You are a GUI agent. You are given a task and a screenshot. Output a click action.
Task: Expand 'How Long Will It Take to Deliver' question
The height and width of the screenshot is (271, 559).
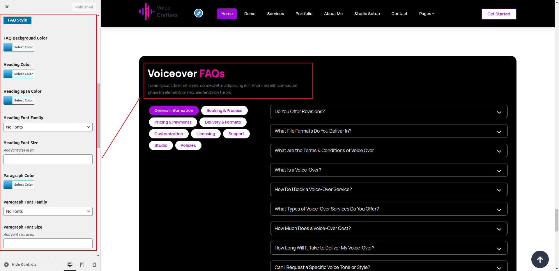(x=389, y=248)
